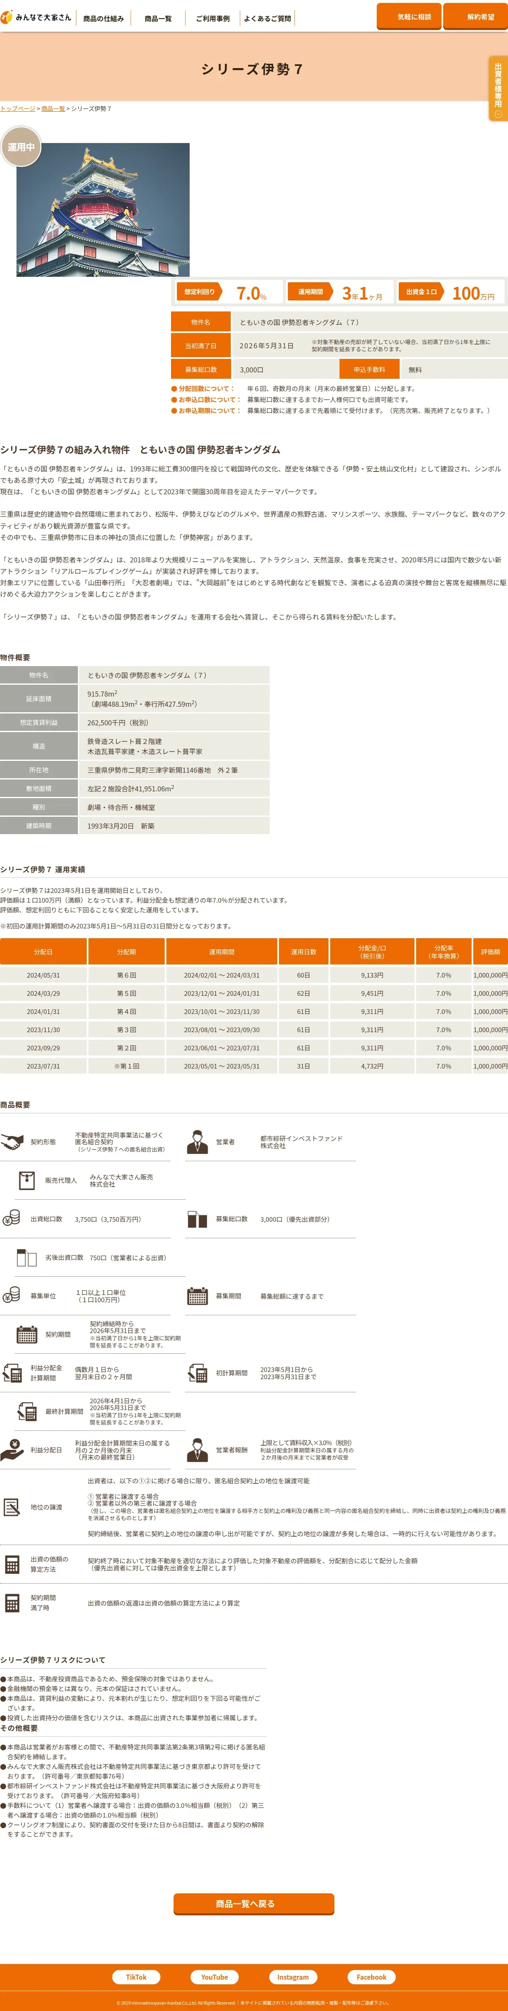Click the 評価額 table header

(x=490, y=952)
